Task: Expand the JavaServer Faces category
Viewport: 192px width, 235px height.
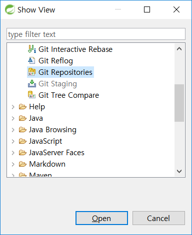Action: [13, 153]
